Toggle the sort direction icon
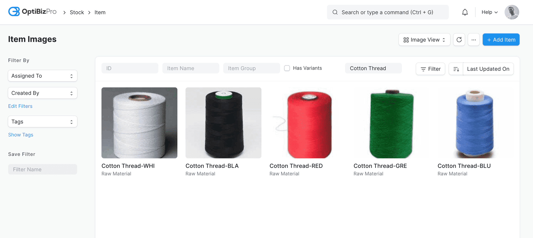 click(x=456, y=69)
